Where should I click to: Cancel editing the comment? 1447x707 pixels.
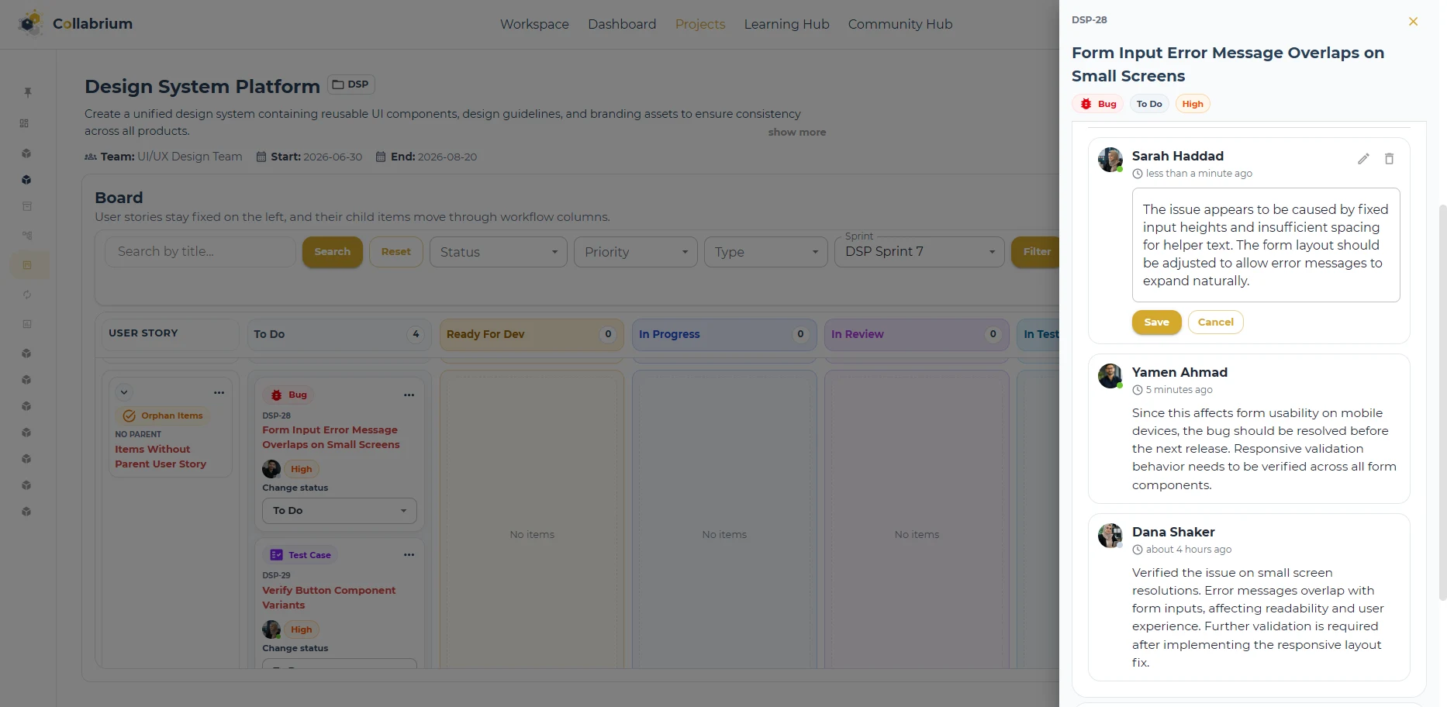(1215, 322)
